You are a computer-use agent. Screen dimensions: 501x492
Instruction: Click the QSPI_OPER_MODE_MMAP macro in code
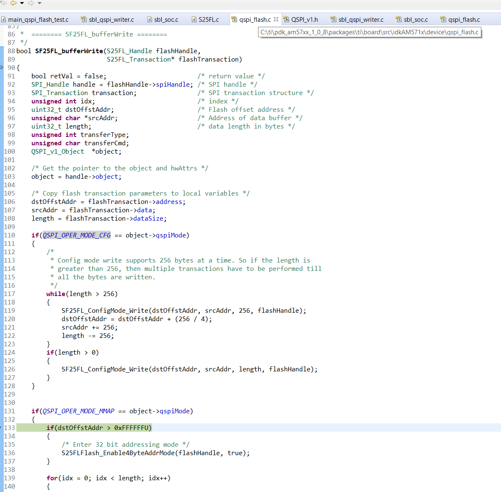point(78,411)
